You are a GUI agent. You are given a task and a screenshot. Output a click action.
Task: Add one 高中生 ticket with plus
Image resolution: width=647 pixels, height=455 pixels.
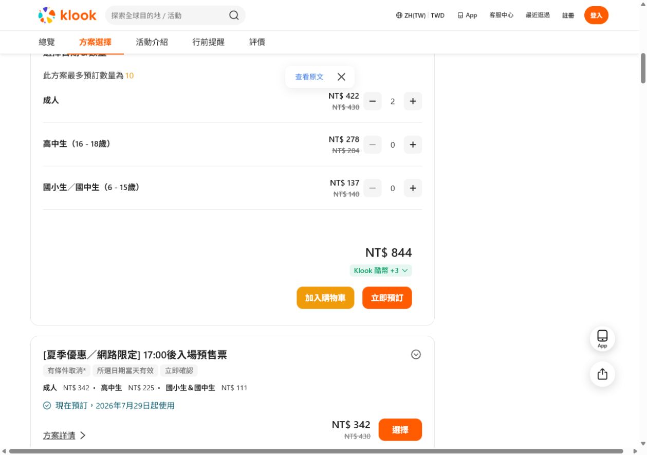[413, 145]
